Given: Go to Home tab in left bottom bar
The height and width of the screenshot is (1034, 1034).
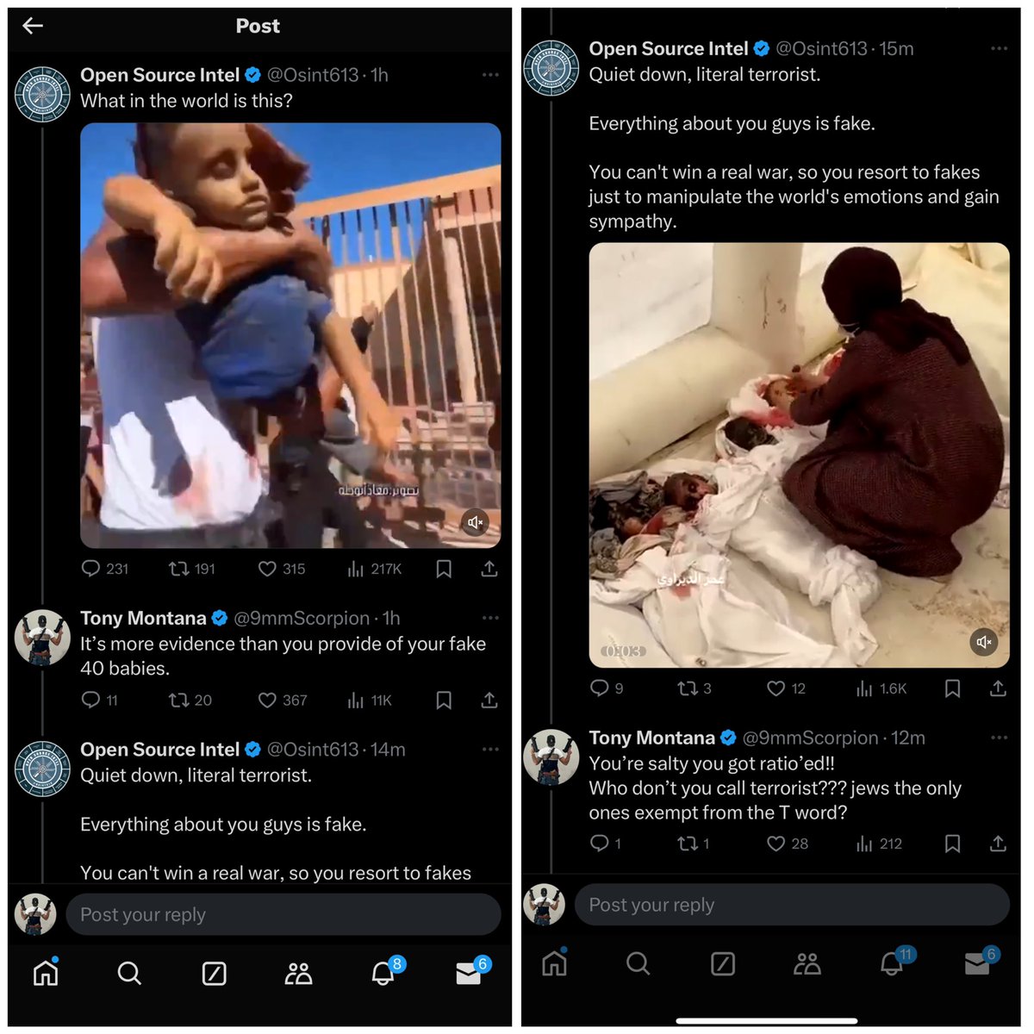Looking at the screenshot, I should point(46,973).
